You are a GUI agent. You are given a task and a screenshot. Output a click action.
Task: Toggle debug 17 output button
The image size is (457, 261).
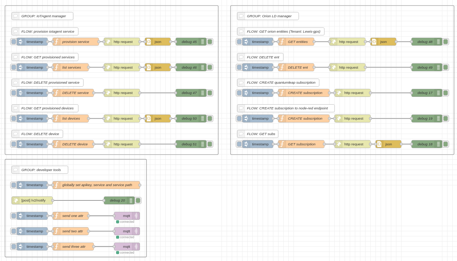pyautogui.click(x=446, y=93)
